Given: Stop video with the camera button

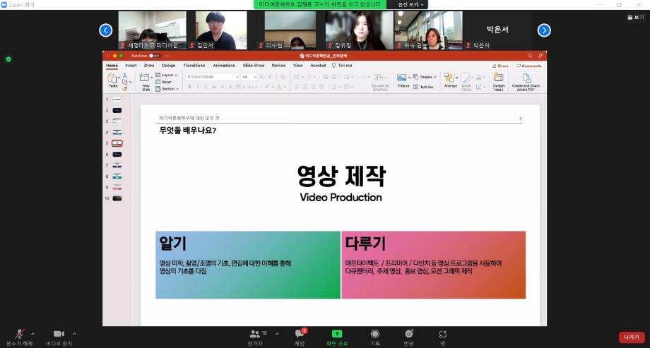Looking at the screenshot, I should pyautogui.click(x=59, y=334).
